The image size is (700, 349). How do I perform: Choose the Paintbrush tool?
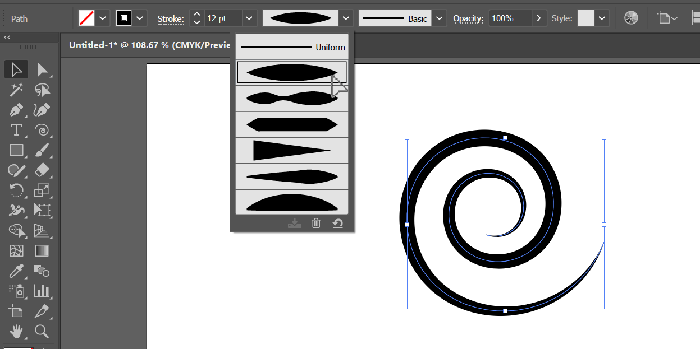(42, 150)
